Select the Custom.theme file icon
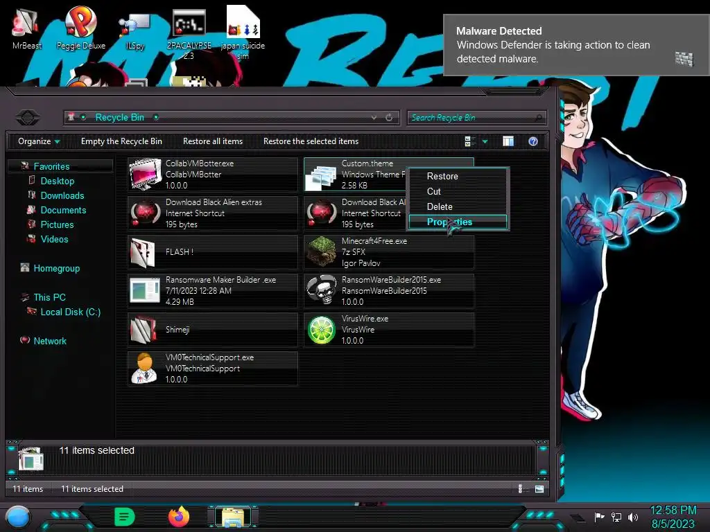 (321, 177)
